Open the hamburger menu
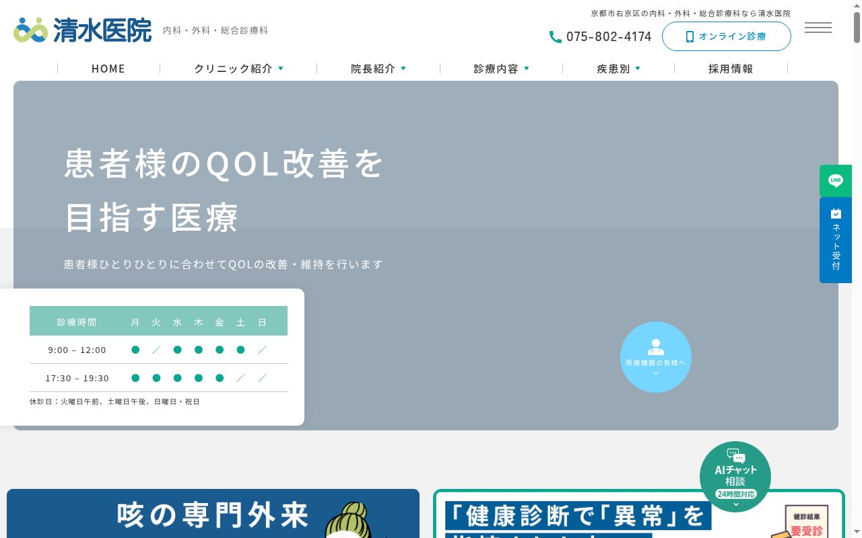The image size is (862, 538). (818, 28)
